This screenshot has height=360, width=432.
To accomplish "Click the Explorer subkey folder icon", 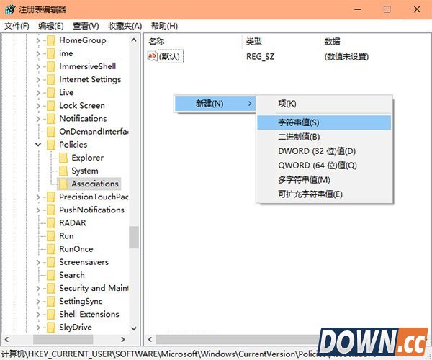I will point(63,158).
